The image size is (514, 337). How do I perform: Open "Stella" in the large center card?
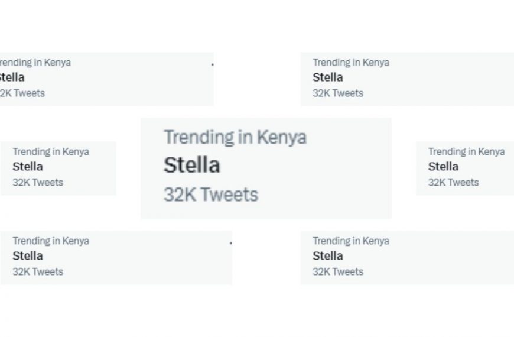click(191, 165)
